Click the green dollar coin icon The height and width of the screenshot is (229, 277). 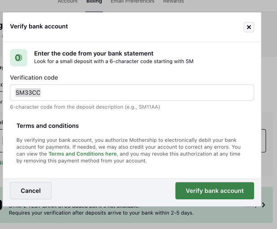18,58
